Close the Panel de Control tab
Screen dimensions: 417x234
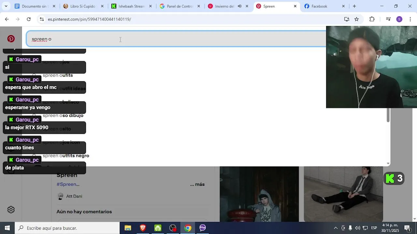coord(199,6)
